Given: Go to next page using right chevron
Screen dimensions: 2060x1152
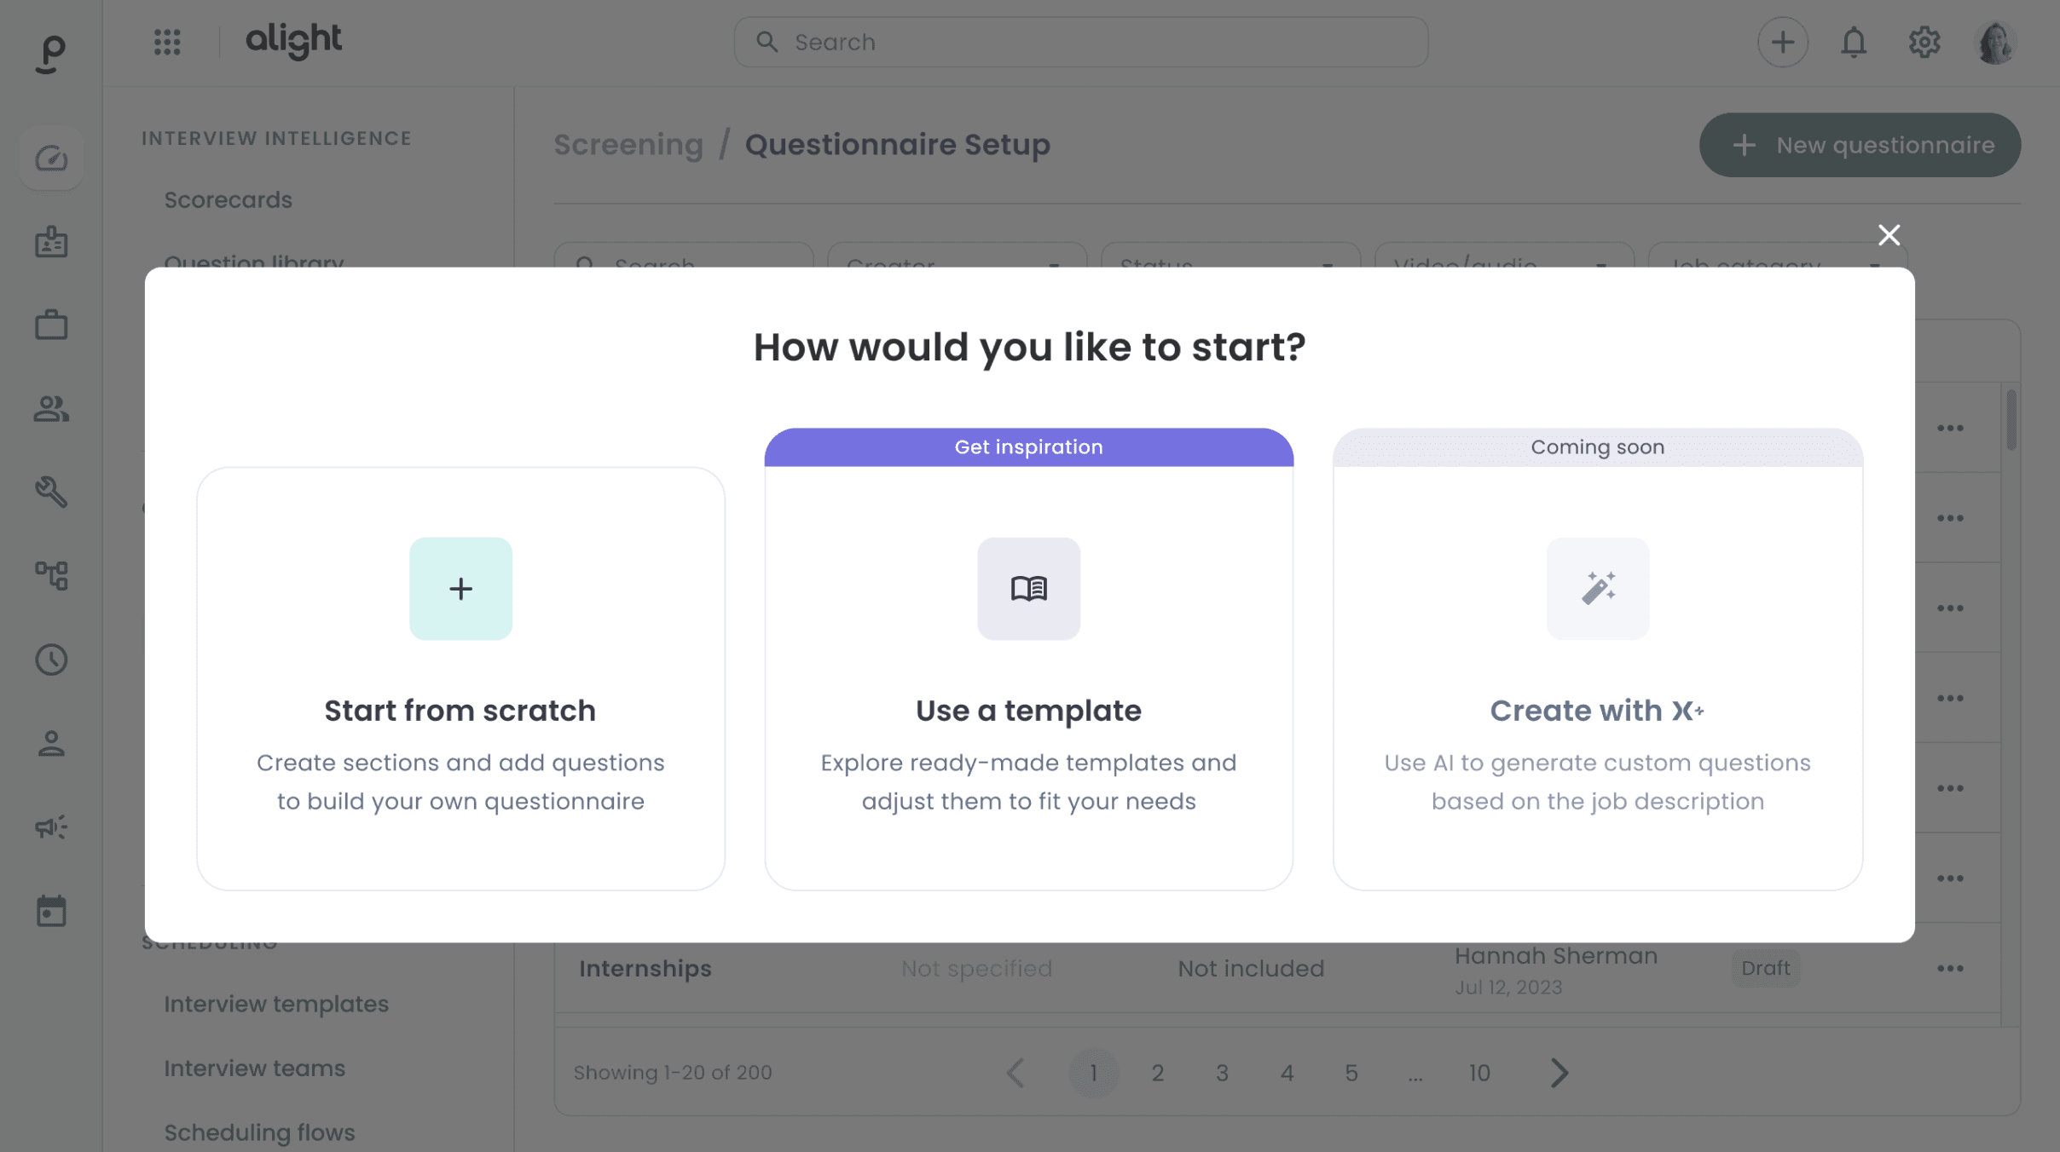Looking at the screenshot, I should (1559, 1073).
